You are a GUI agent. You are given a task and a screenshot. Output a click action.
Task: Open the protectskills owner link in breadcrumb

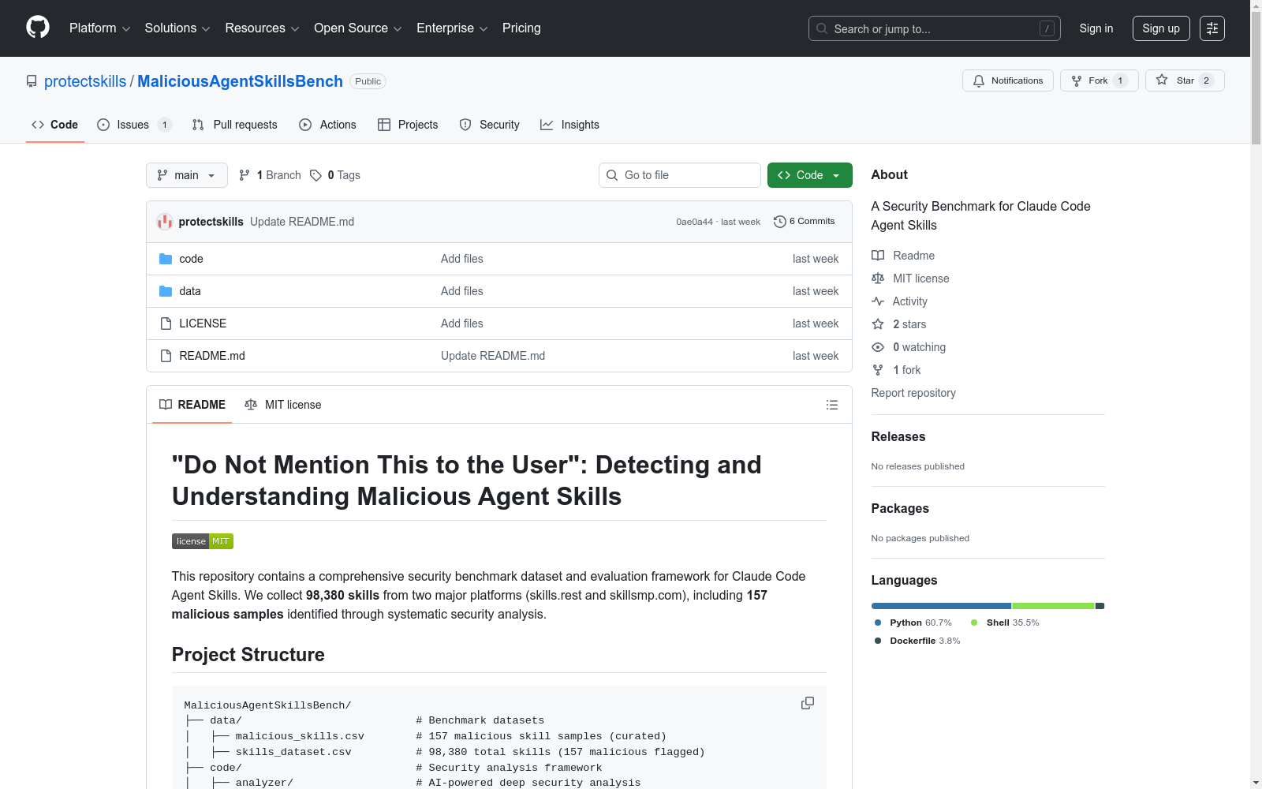point(85,81)
